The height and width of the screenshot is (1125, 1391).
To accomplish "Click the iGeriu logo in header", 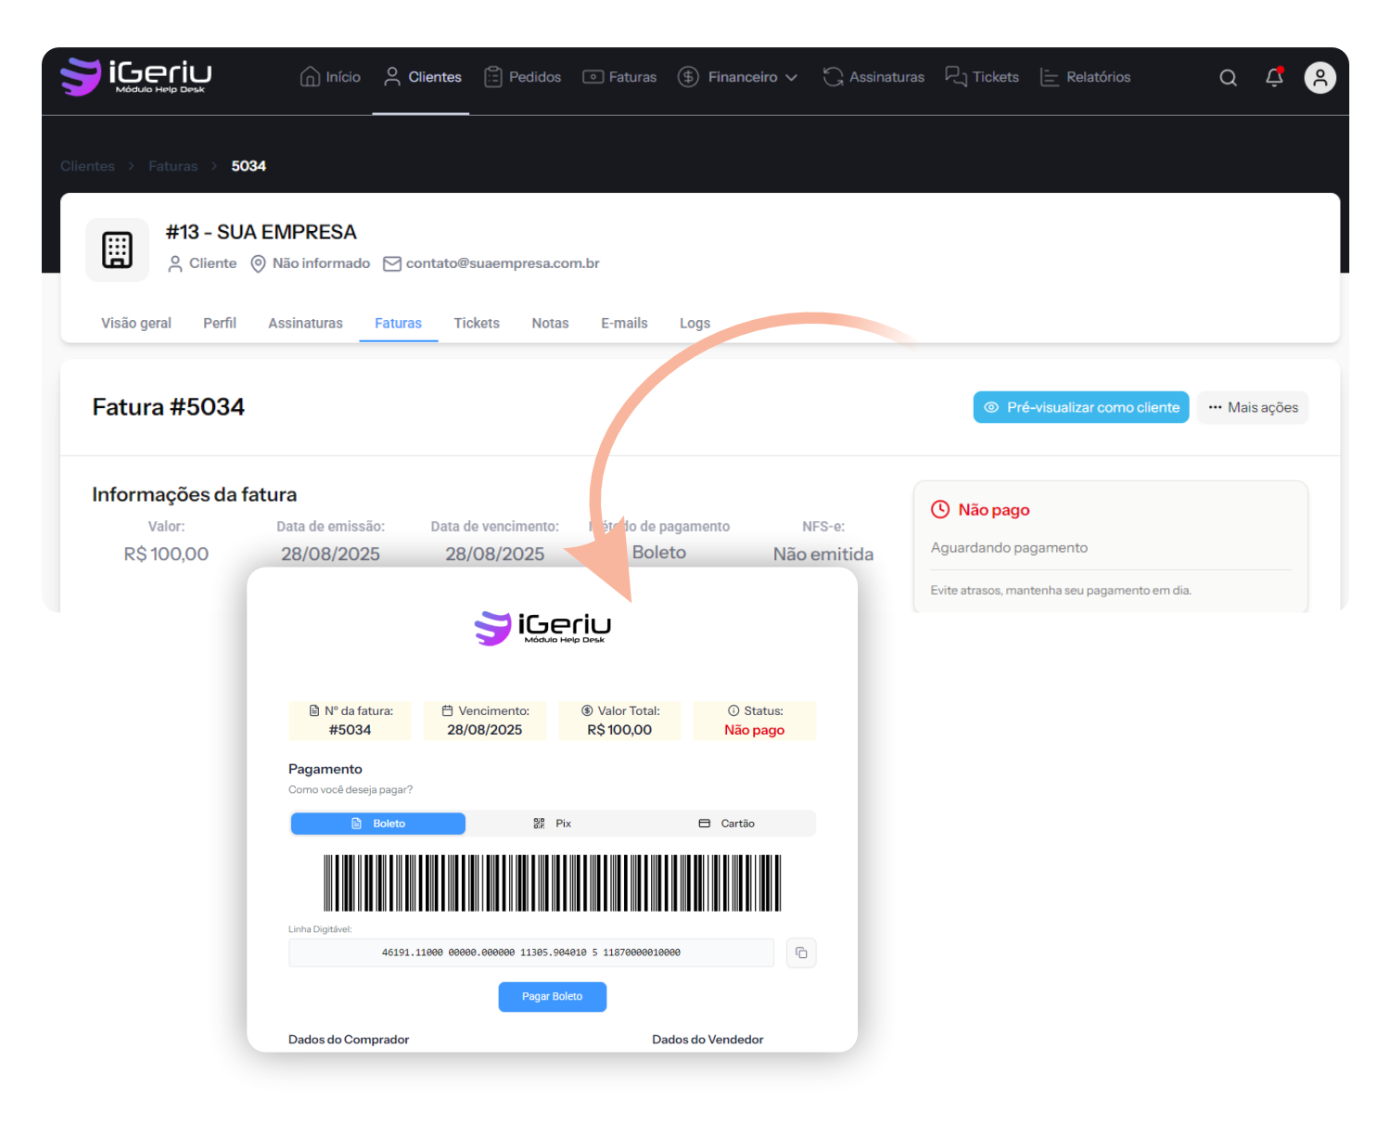I will [x=136, y=77].
